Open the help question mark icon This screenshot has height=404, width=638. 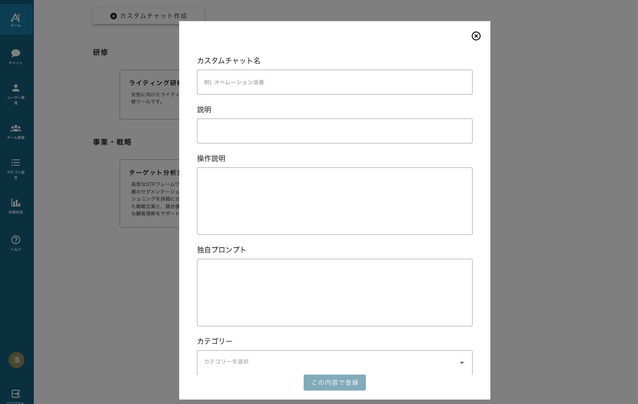pyautogui.click(x=16, y=240)
